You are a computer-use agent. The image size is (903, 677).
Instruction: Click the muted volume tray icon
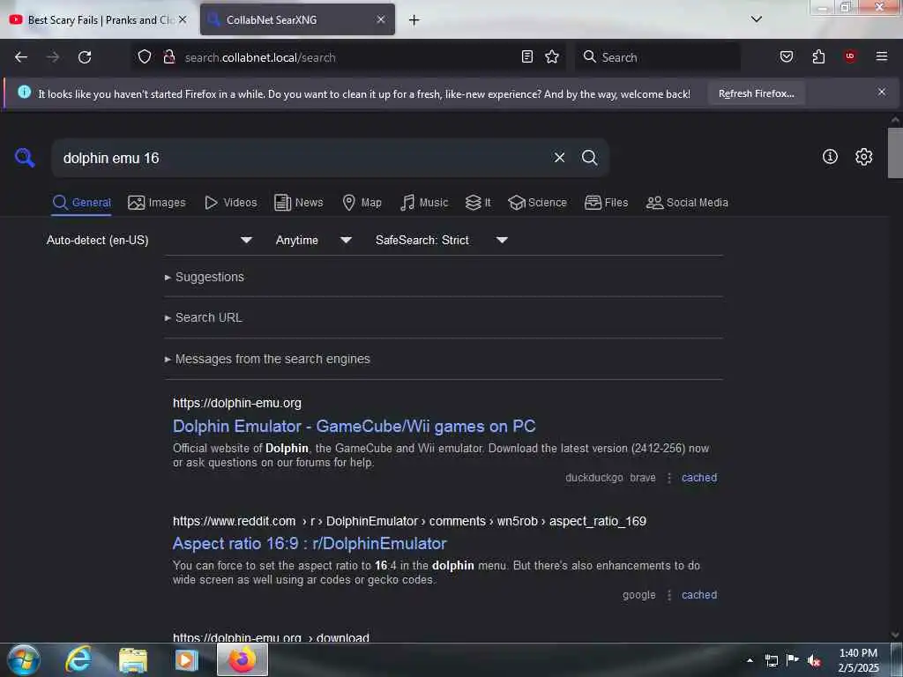814,660
